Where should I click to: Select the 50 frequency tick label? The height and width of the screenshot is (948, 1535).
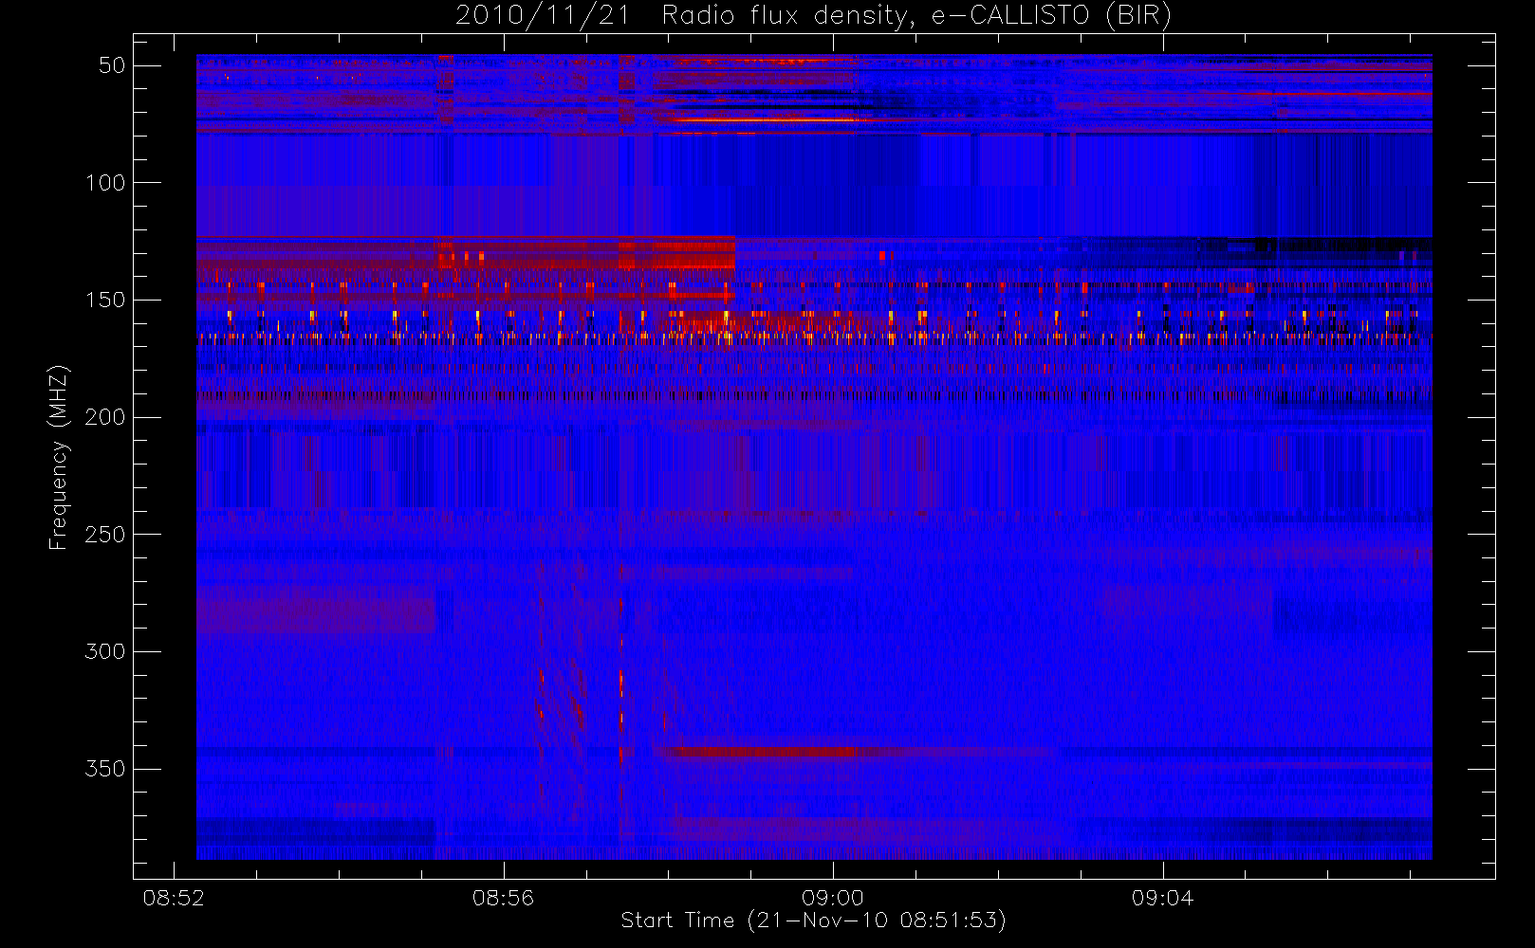pyautogui.click(x=112, y=65)
